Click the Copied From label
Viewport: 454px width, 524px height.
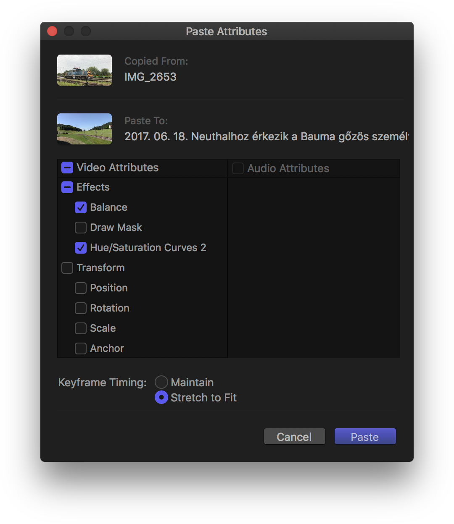pos(156,61)
